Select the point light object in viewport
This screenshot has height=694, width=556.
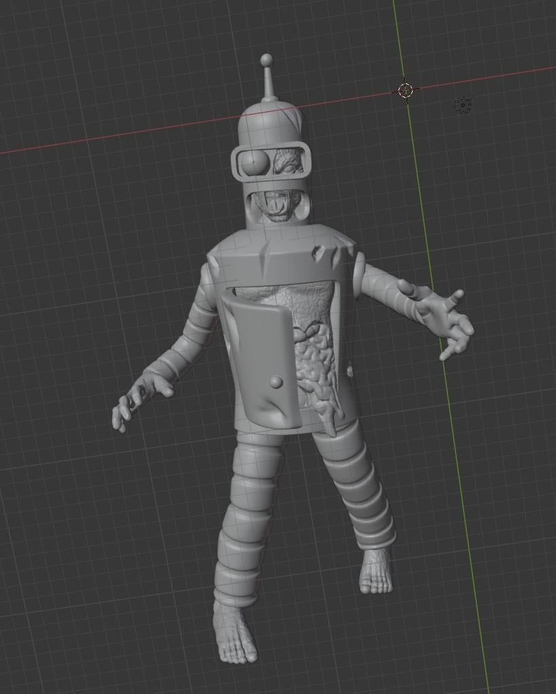(463, 105)
